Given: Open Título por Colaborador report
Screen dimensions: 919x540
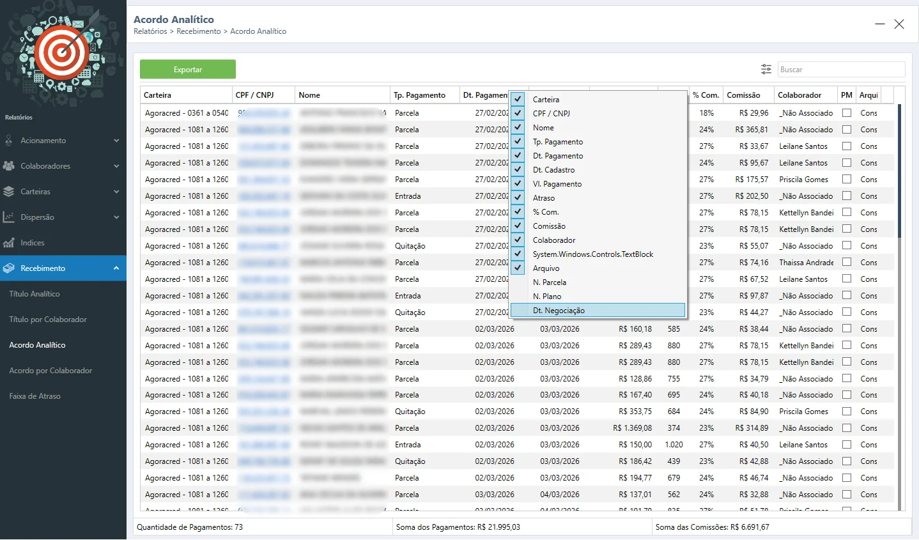Looking at the screenshot, I should pyautogui.click(x=48, y=320).
